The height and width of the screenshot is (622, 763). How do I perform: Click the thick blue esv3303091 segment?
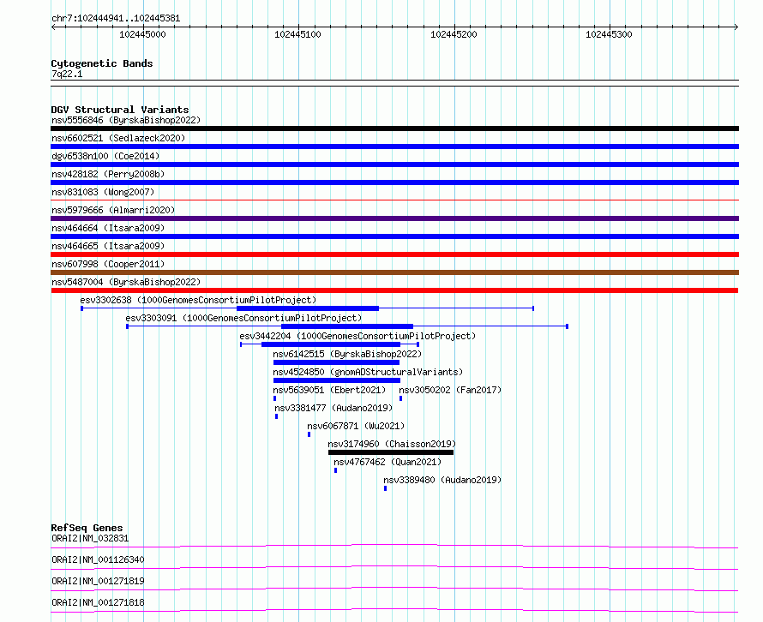tap(347, 326)
